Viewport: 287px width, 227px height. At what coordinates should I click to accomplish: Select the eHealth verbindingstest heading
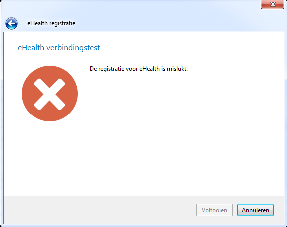[x=59, y=48]
